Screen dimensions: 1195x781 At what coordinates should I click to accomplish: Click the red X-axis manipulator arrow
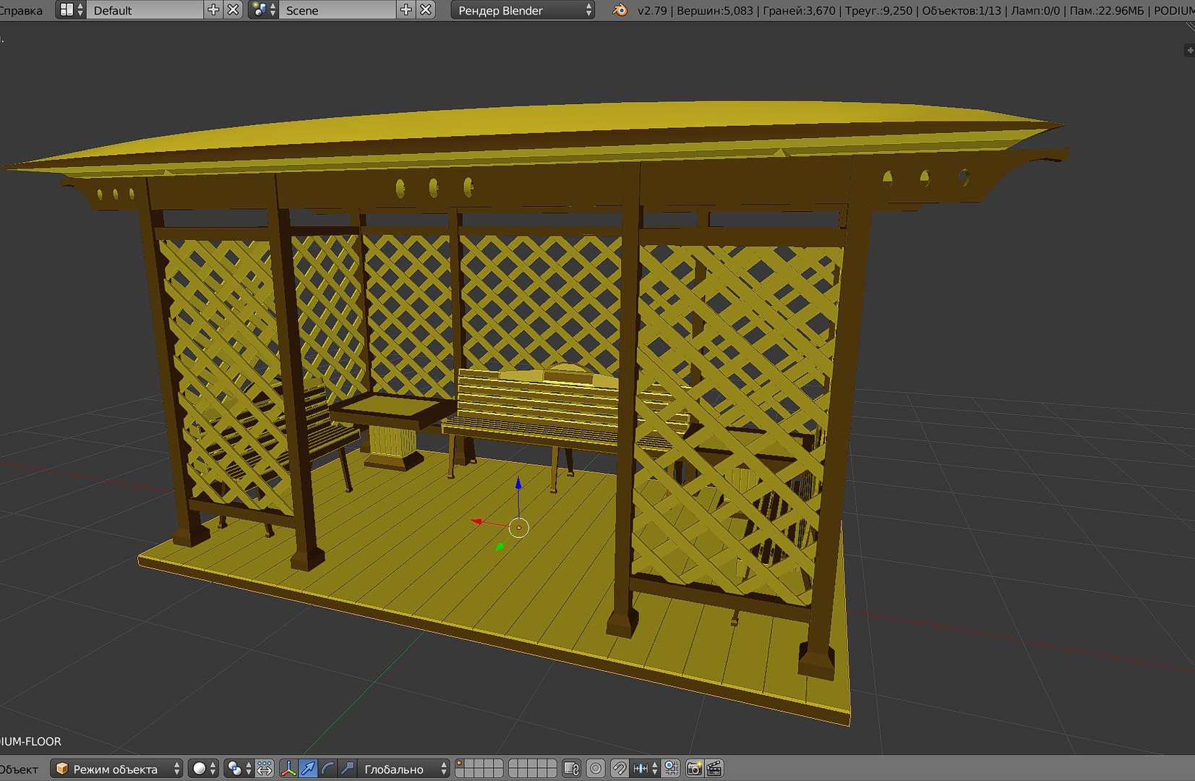point(476,521)
